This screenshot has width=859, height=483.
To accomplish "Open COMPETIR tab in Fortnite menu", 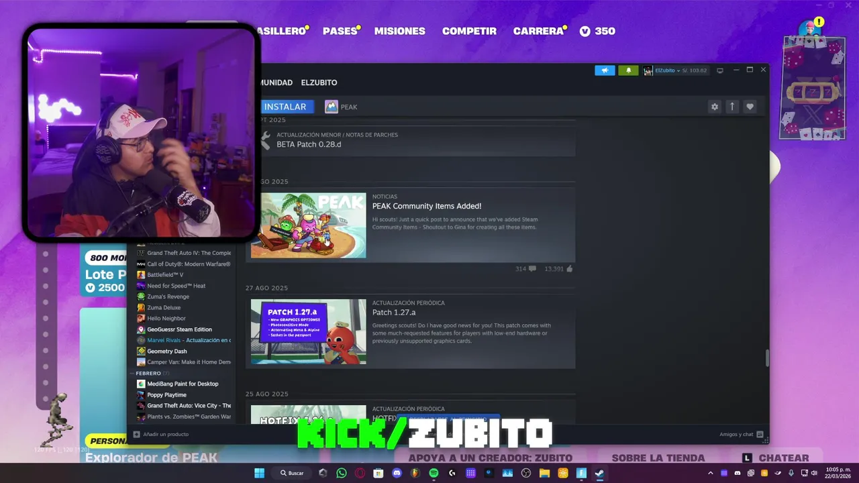I will (469, 31).
